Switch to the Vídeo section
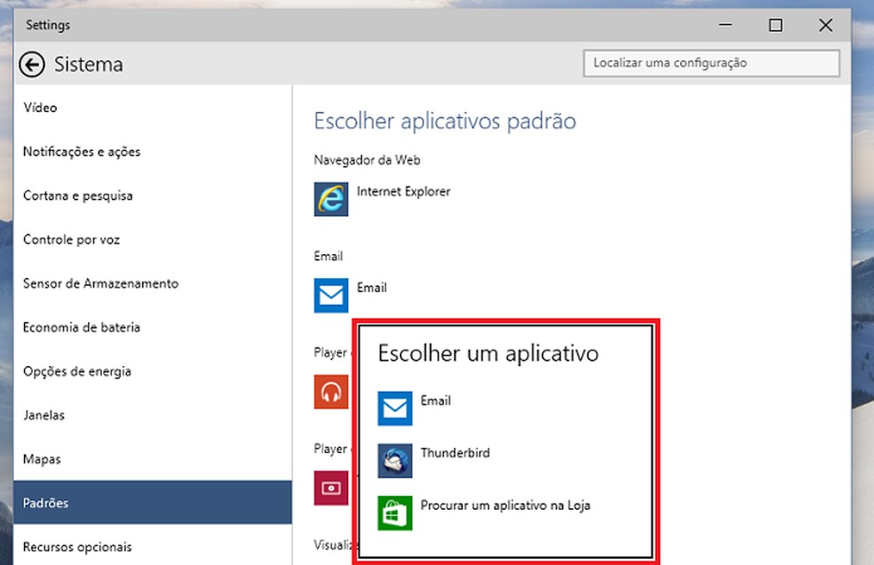This screenshot has width=874, height=565. click(40, 107)
